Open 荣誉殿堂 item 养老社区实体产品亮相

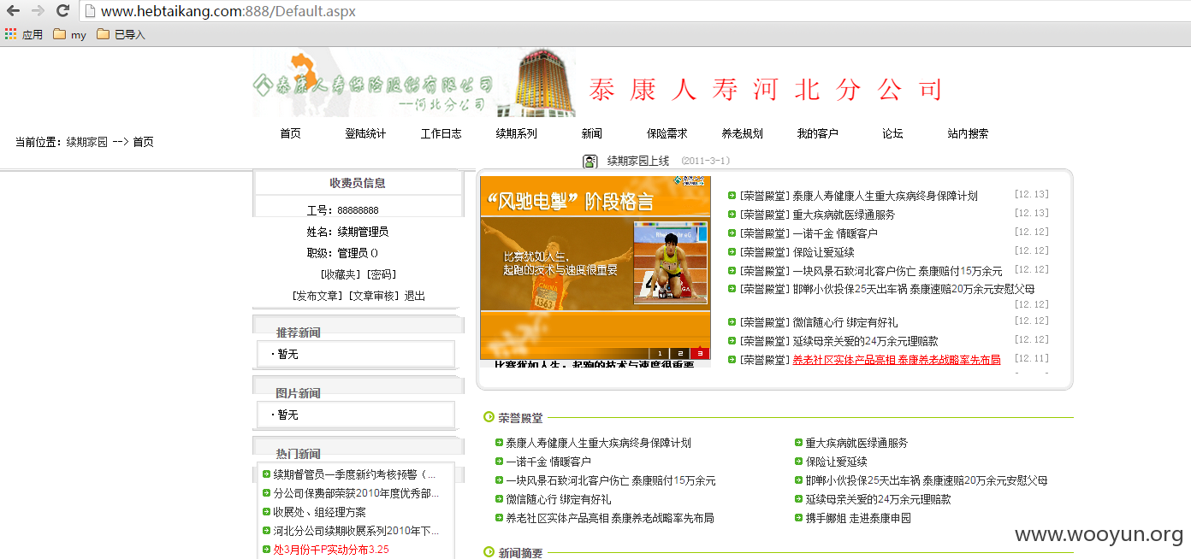click(610, 518)
